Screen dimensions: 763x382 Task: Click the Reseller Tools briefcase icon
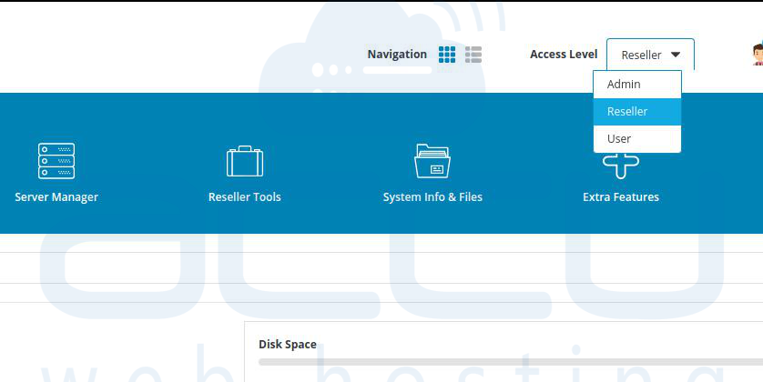click(x=245, y=161)
